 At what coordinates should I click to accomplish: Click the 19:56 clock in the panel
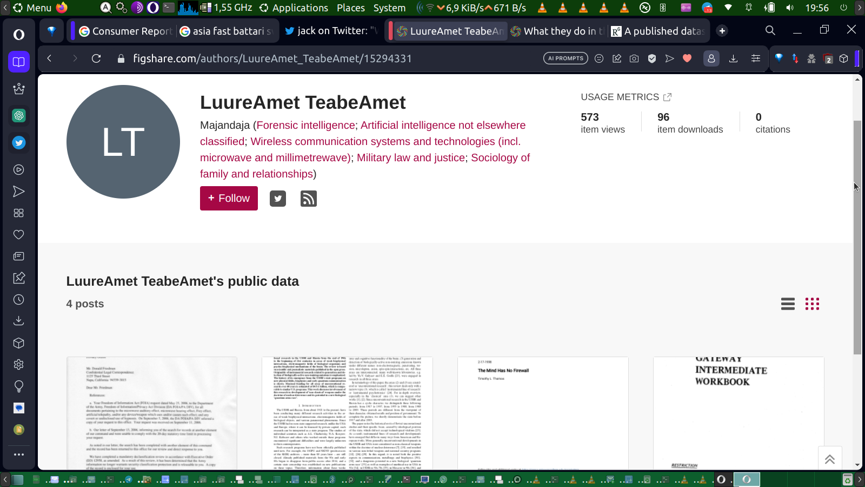817,8
